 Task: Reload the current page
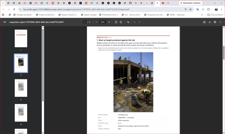click(x=14, y=9)
